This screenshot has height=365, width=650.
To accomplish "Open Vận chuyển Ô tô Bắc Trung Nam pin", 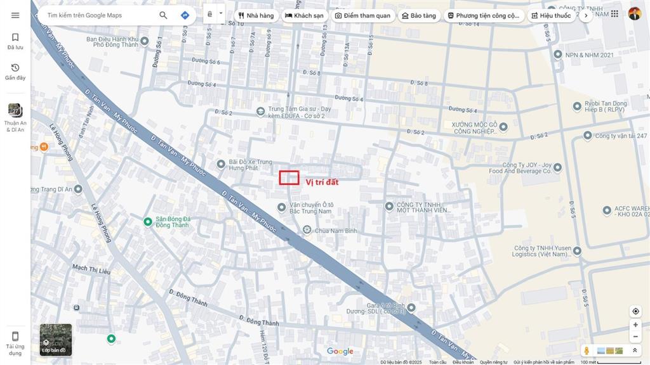I will 281,207.
